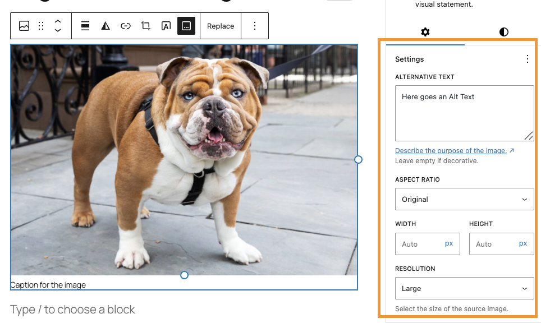Screen dimensions: 541x323
Task: Apply duotone filter to the image
Action: pos(106,26)
